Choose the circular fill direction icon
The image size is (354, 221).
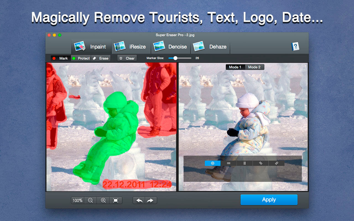click(213, 163)
